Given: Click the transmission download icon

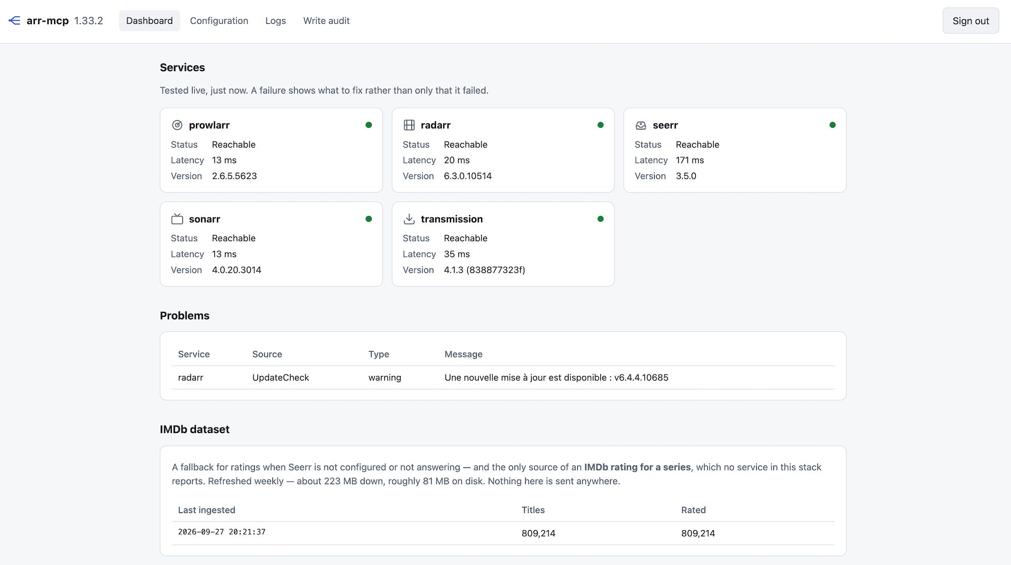Looking at the screenshot, I should [409, 219].
